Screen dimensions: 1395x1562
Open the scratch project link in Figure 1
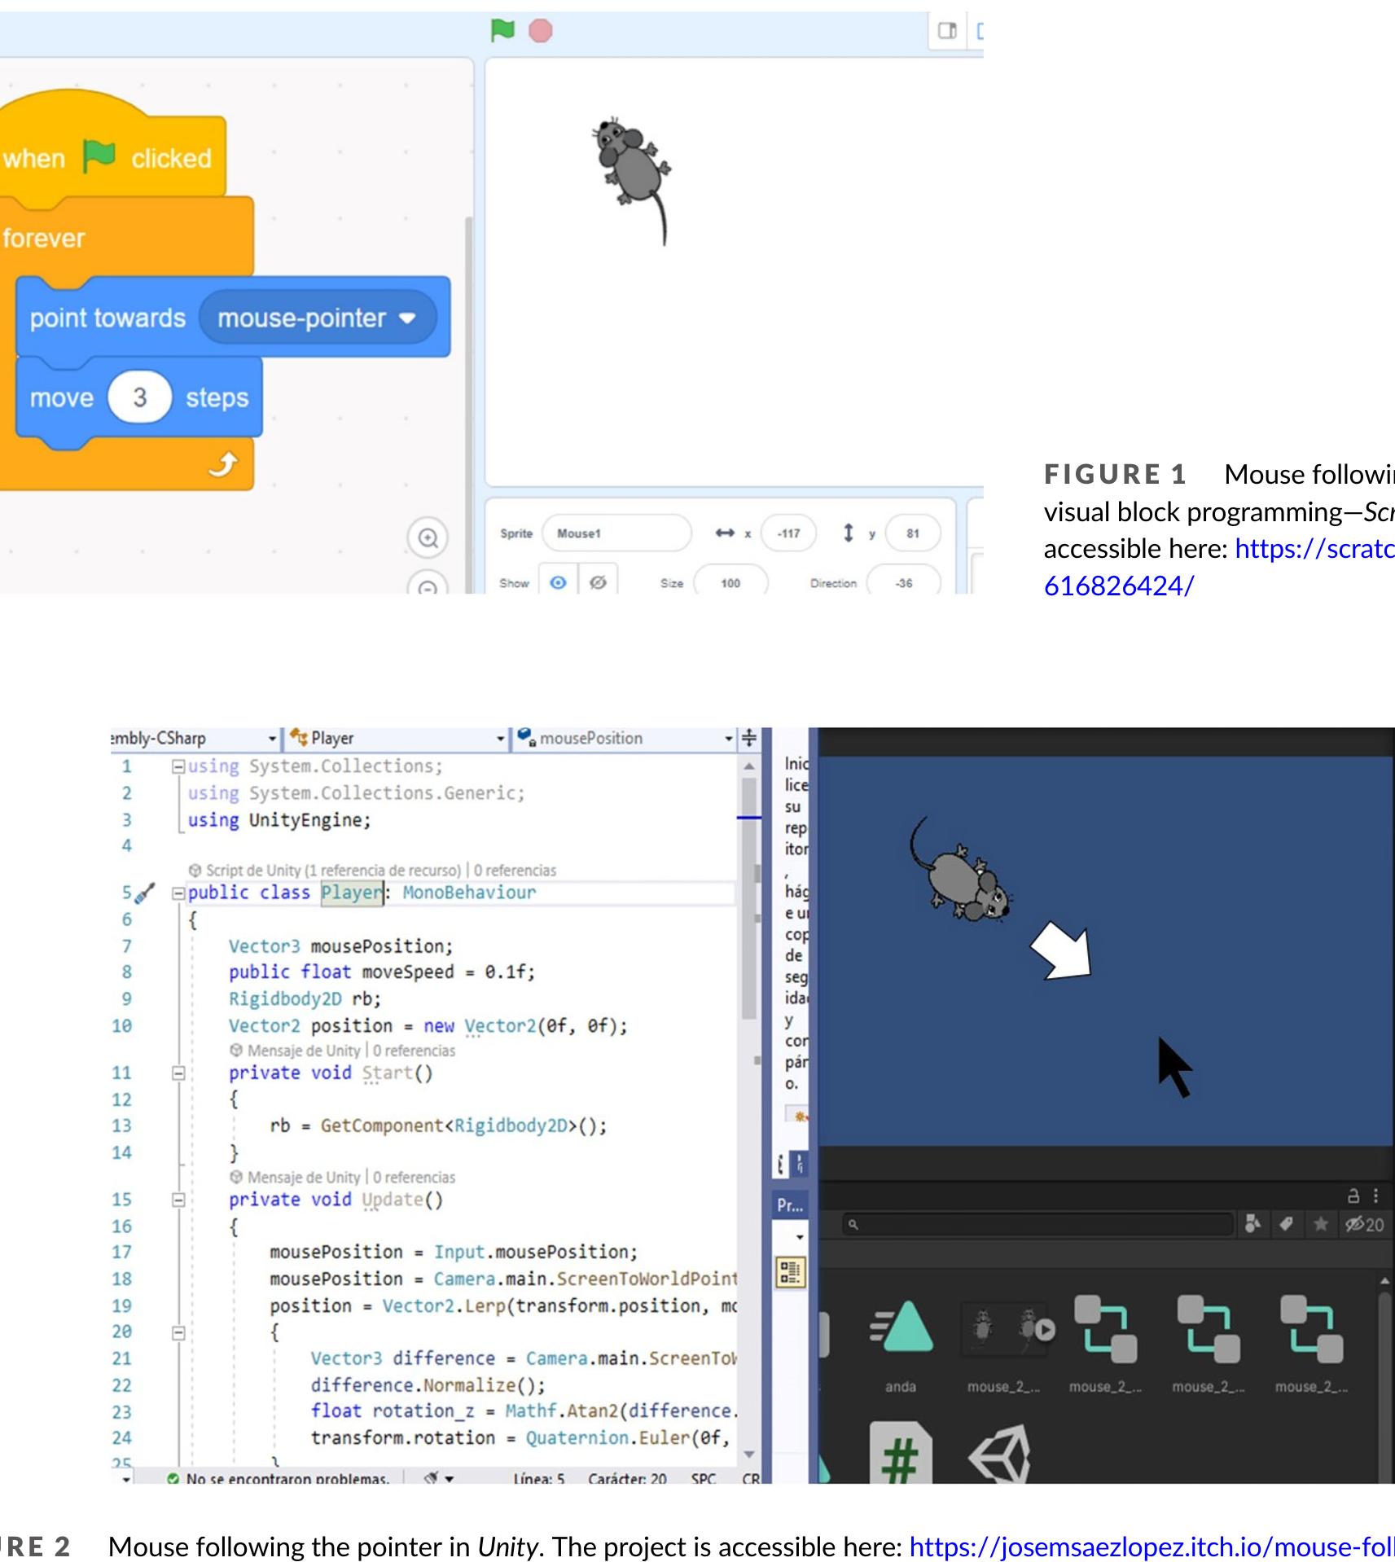pyautogui.click(x=1314, y=549)
